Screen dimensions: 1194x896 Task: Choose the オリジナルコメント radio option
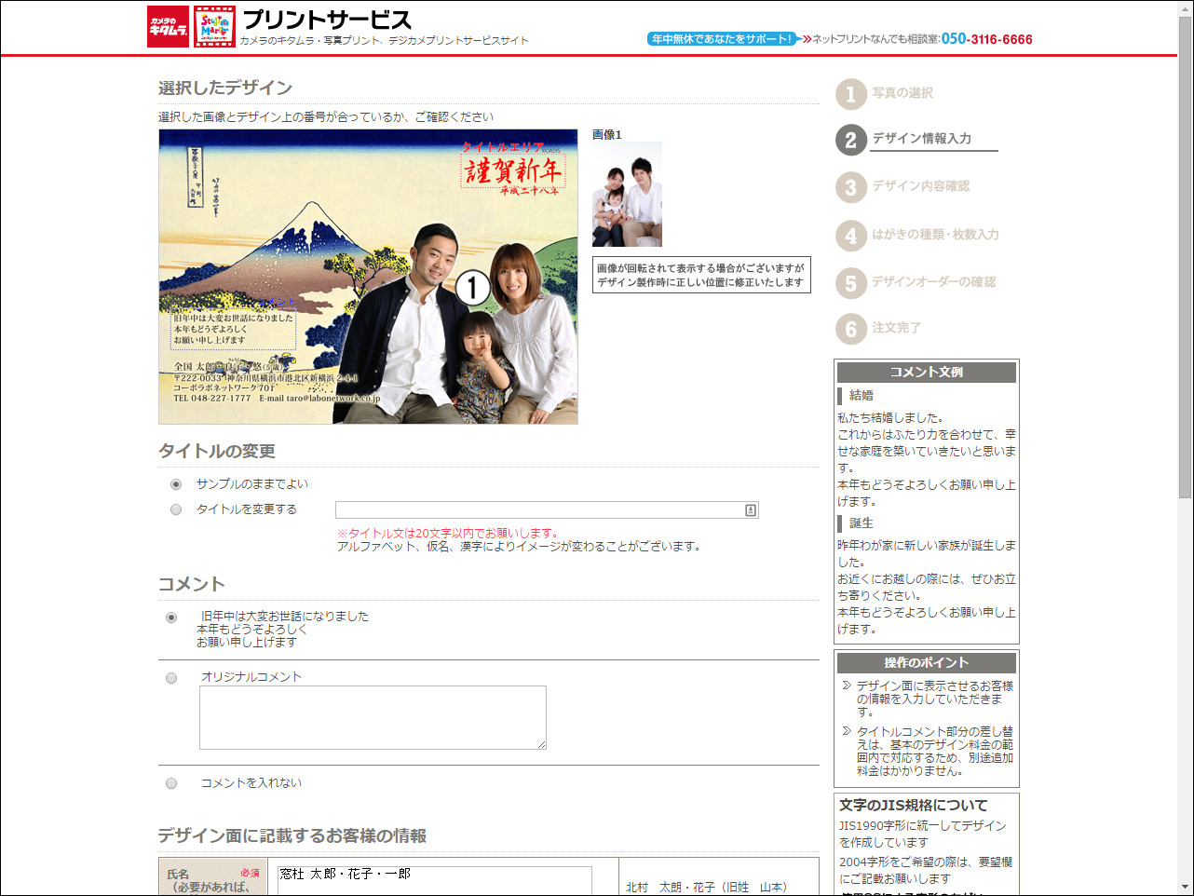tap(170, 676)
